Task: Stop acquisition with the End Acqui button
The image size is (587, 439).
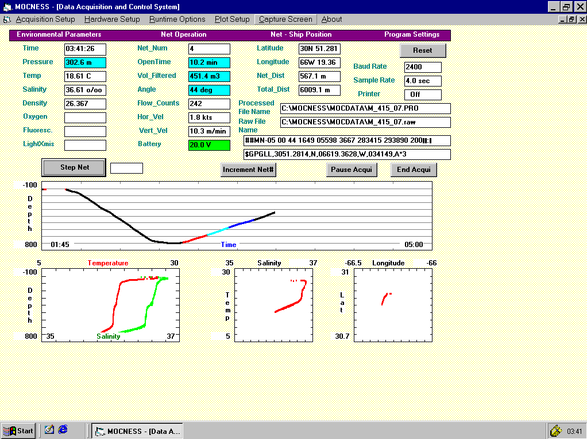Action: pos(414,170)
